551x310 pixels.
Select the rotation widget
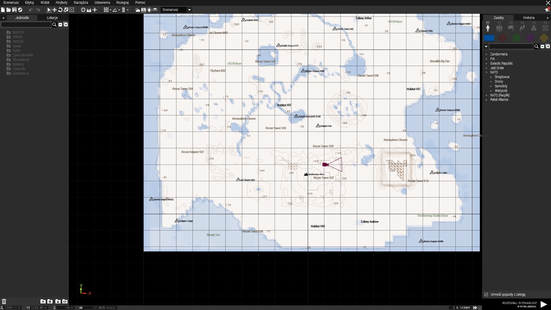coord(60,10)
